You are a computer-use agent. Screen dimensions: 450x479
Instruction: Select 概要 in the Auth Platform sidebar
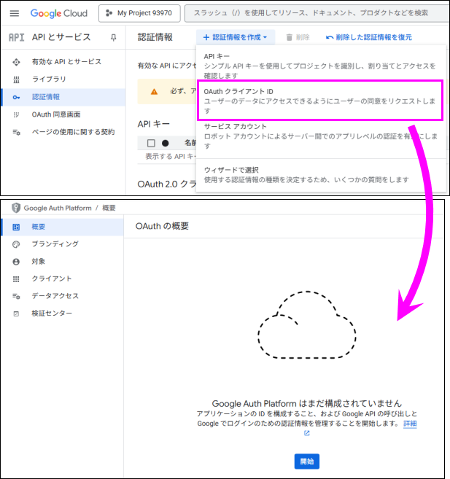point(63,227)
